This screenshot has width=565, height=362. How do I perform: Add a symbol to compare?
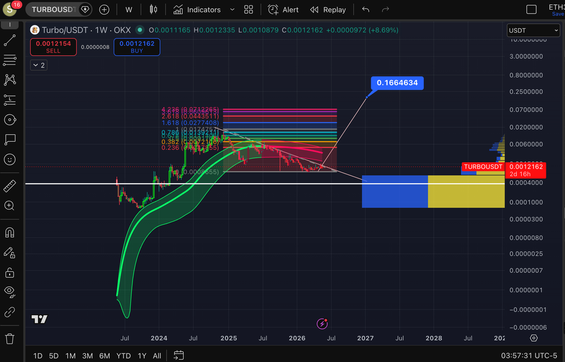point(104,10)
